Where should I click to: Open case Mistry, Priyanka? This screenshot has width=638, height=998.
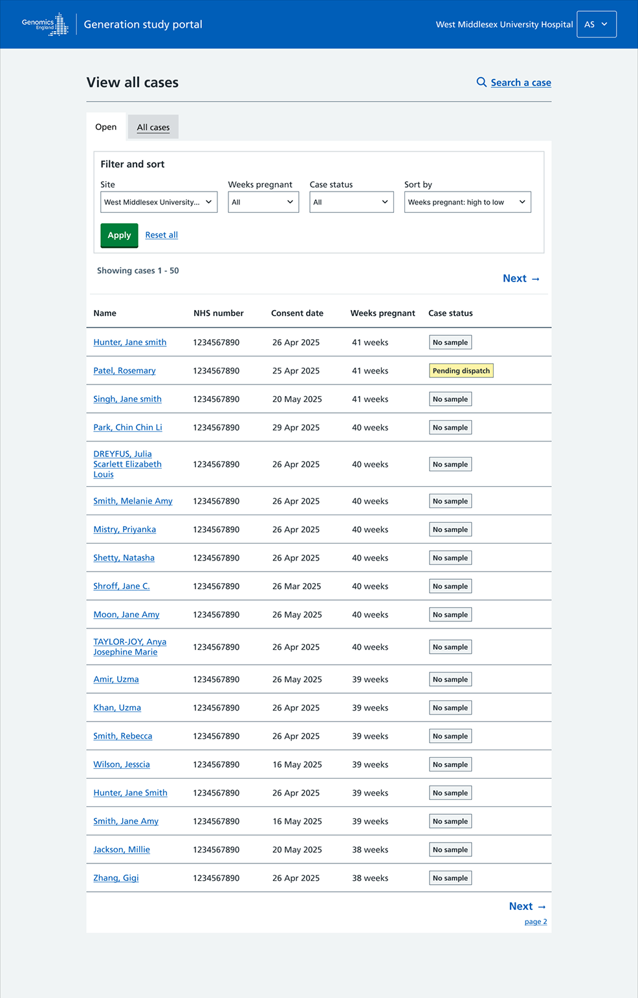(x=124, y=529)
